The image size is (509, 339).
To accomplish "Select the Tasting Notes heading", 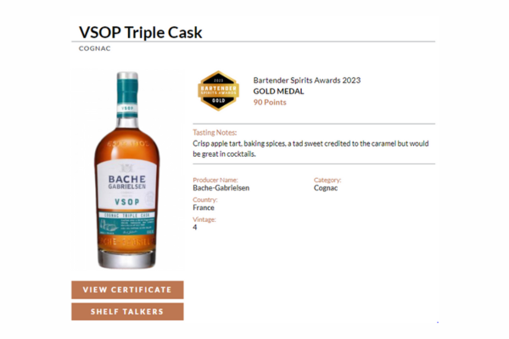I will (215, 132).
